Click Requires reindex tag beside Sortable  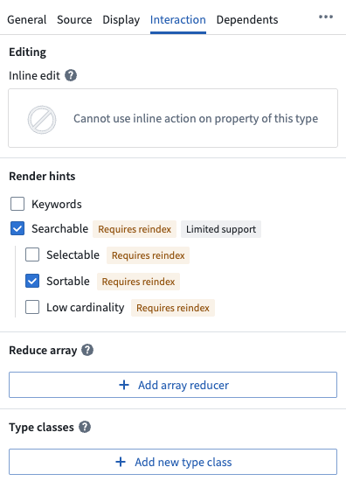pos(138,282)
